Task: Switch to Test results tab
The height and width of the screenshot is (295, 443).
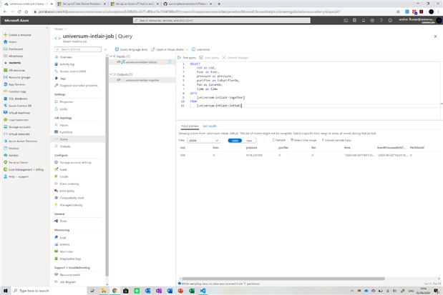Action: pyautogui.click(x=210, y=126)
